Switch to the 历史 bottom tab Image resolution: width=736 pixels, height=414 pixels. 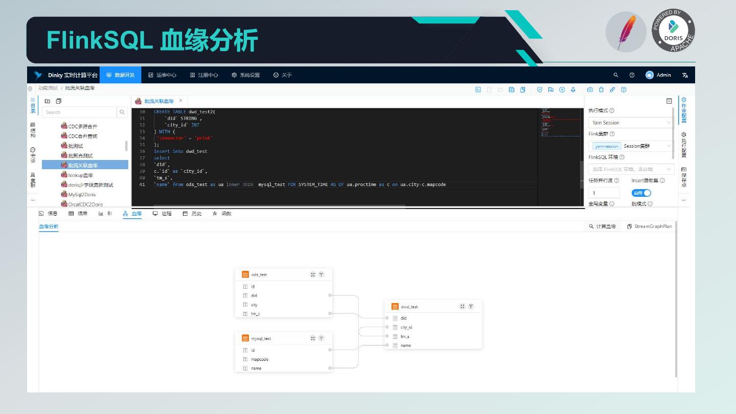192,214
